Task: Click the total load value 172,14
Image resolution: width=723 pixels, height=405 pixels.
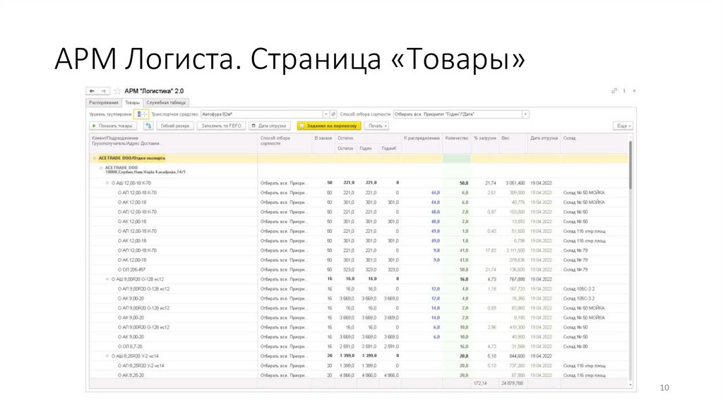Action: pyautogui.click(x=480, y=383)
